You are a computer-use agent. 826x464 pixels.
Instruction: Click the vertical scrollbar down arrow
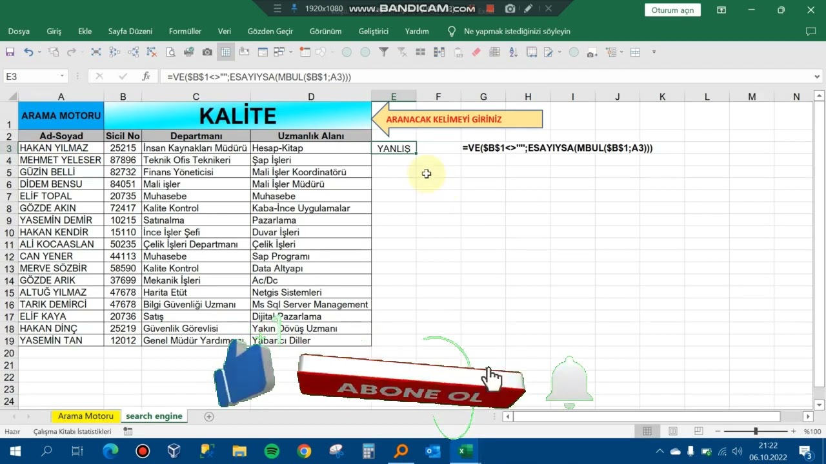click(820, 405)
